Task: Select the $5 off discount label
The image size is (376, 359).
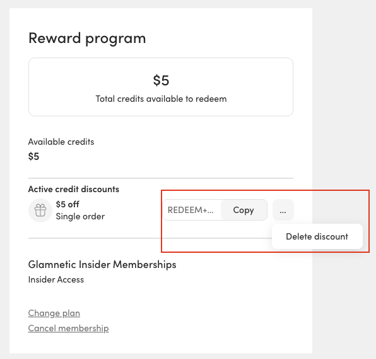Action: 68,205
